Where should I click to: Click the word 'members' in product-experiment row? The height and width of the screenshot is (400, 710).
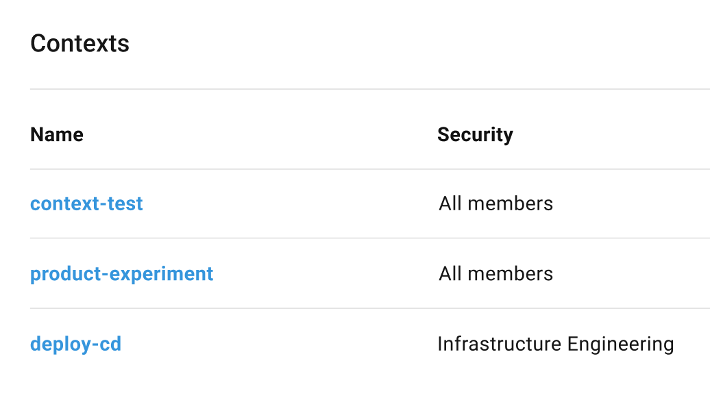tap(511, 274)
